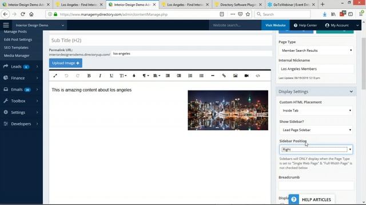Open a new browser tab
Viewport: 366px width, 205px height.
tap(323, 5)
